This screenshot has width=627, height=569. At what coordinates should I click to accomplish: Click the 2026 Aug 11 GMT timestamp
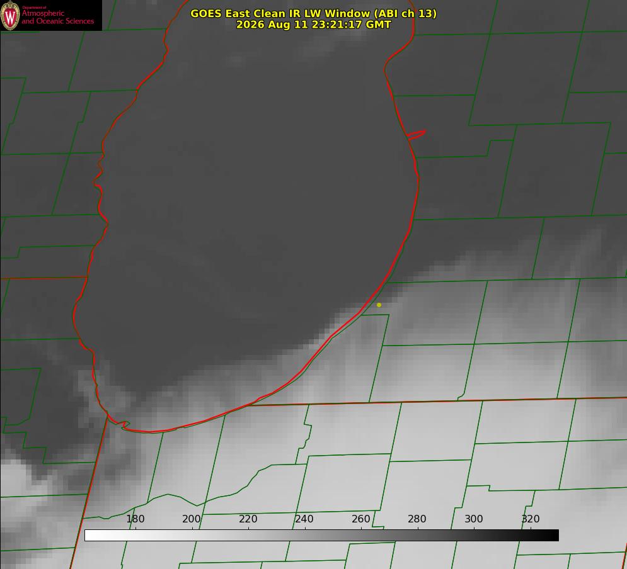314,25
